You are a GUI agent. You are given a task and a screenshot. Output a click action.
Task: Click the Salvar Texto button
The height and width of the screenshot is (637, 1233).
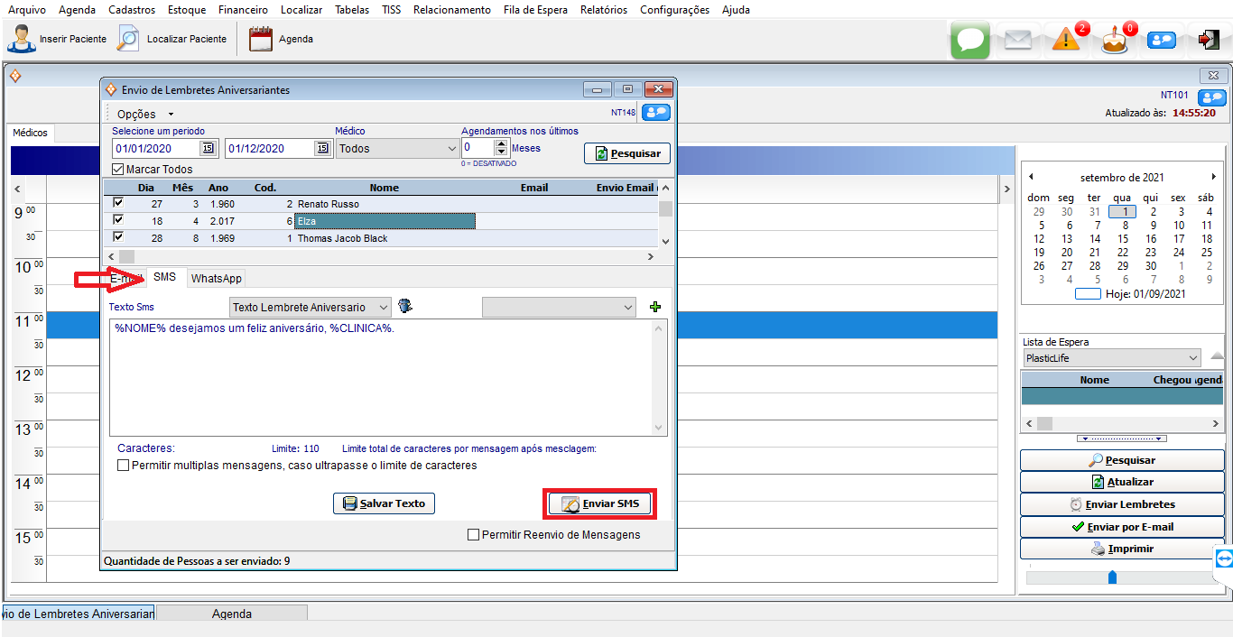point(384,503)
